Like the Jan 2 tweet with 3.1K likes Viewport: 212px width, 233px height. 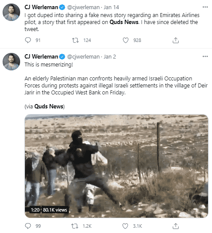point(125,226)
